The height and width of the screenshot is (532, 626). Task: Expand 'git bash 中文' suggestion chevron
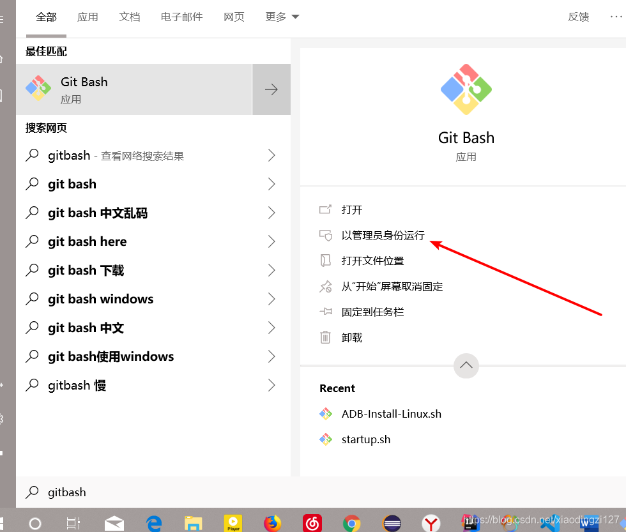tap(271, 328)
